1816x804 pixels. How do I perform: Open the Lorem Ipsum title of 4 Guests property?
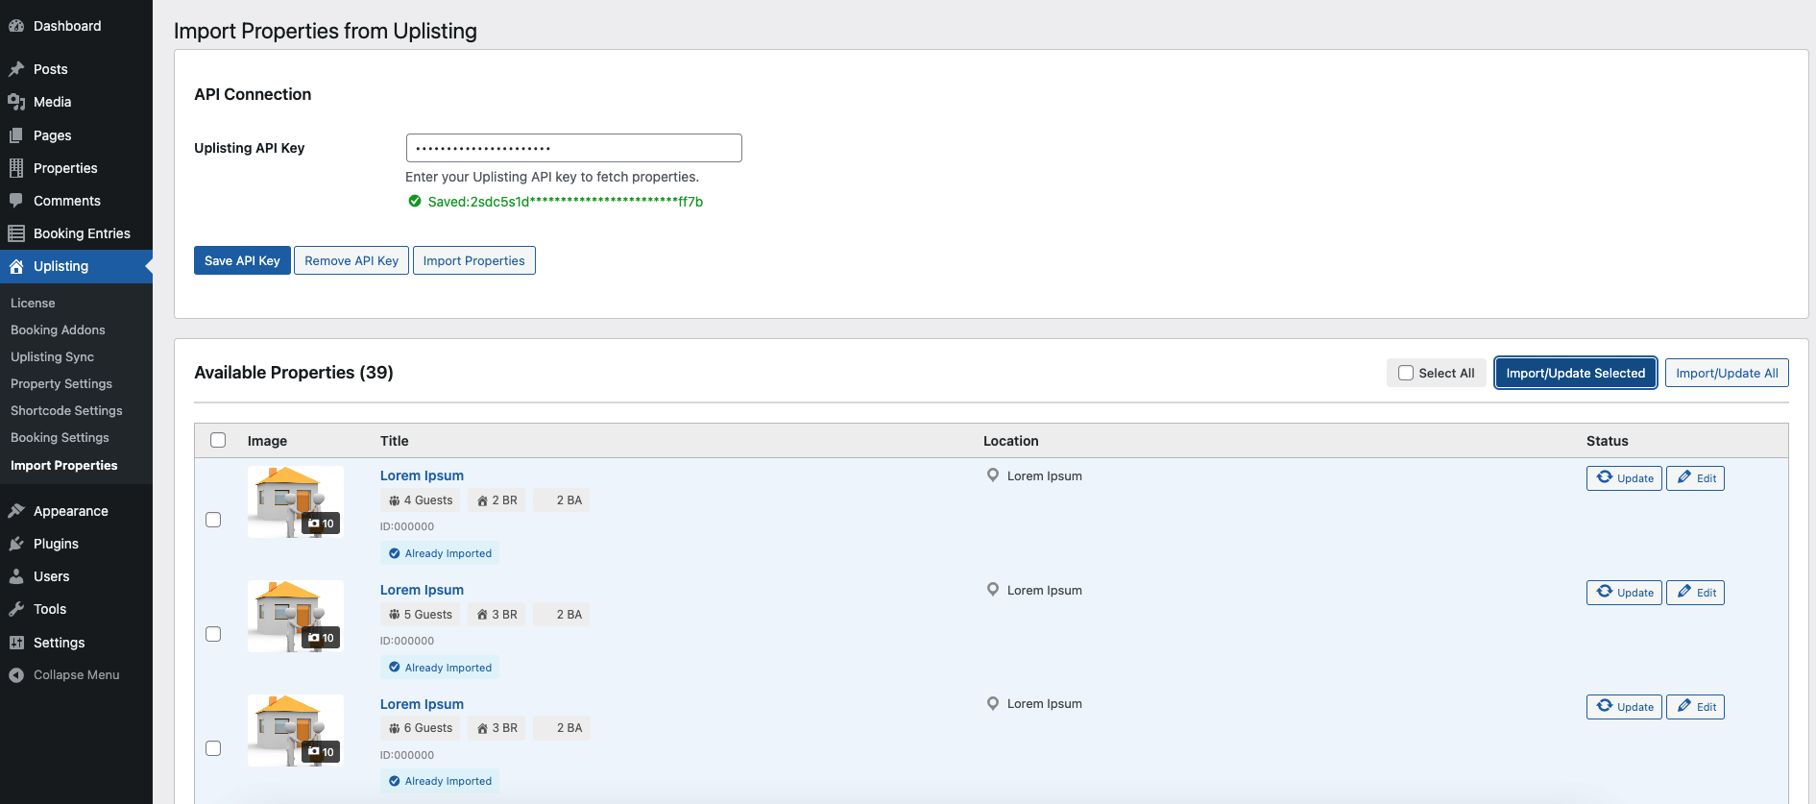[422, 475]
